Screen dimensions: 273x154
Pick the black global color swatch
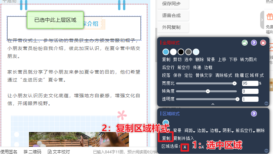pos(181,52)
